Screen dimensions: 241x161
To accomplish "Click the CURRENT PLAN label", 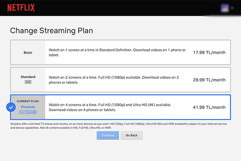I will (x=28, y=101).
